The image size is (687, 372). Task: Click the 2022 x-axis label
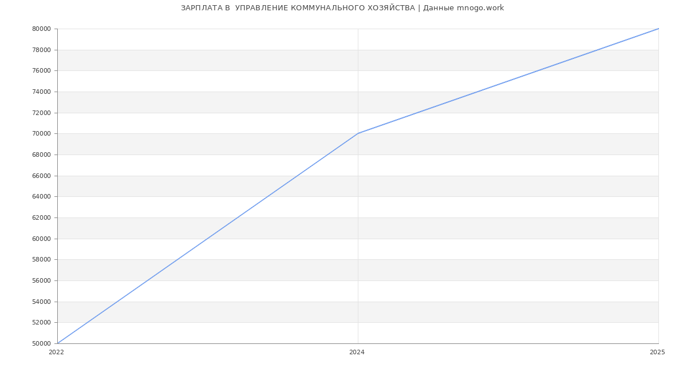(x=56, y=353)
